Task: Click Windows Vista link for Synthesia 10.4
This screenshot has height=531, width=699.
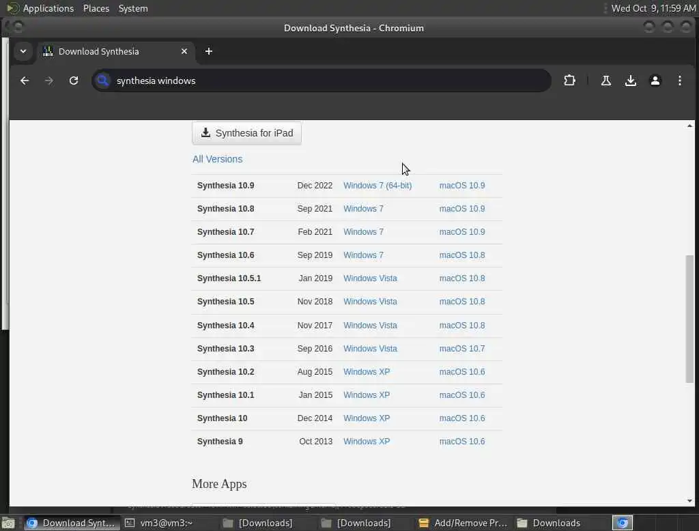Action: (x=370, y=326)
